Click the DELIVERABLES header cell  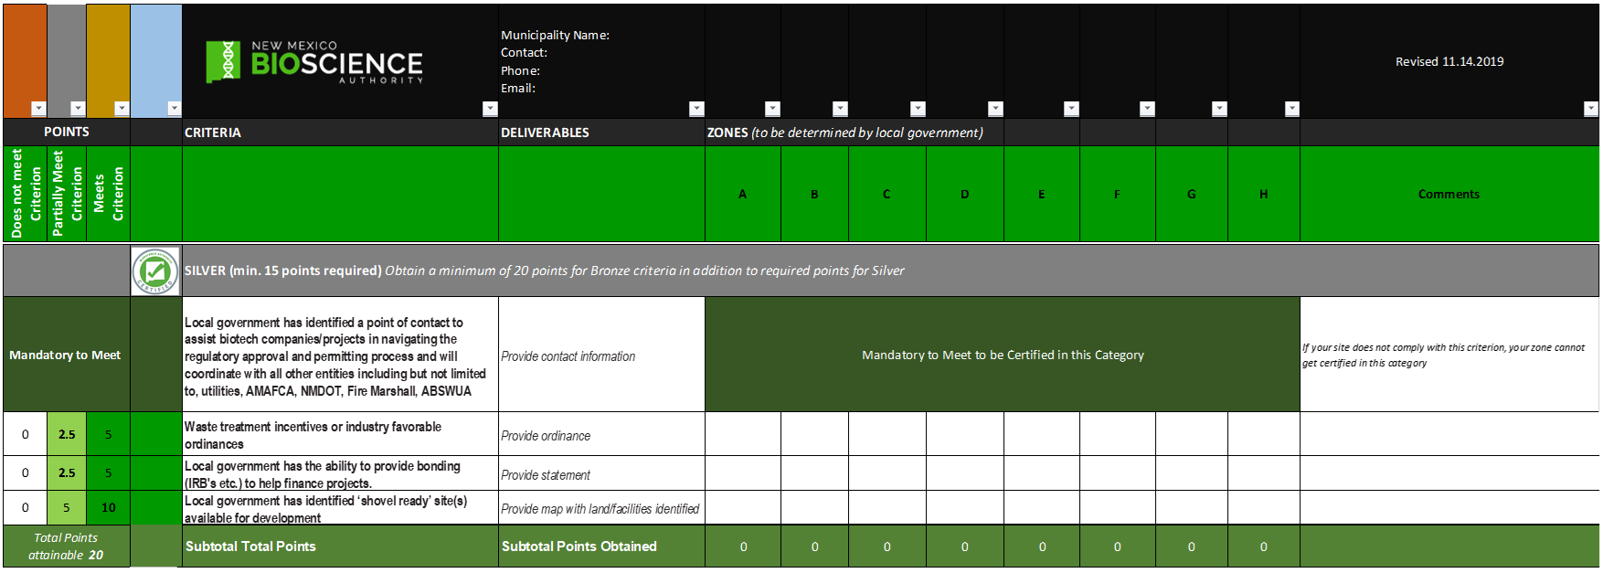pos(601,133)
